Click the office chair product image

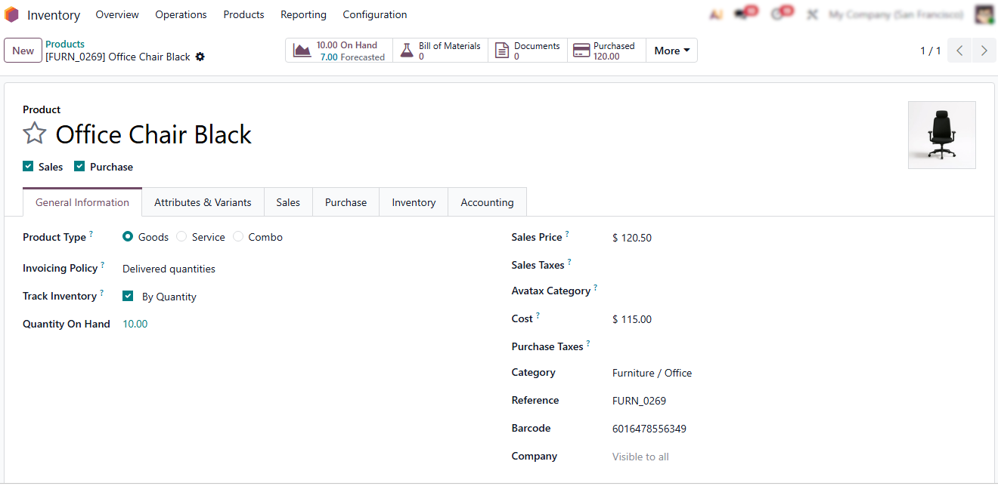(941, 135)
